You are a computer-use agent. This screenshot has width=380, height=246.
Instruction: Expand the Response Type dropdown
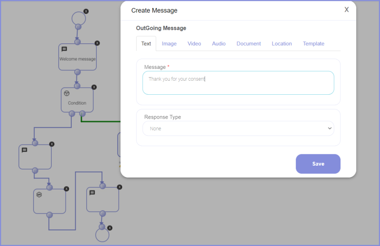[x=238, y=129]
